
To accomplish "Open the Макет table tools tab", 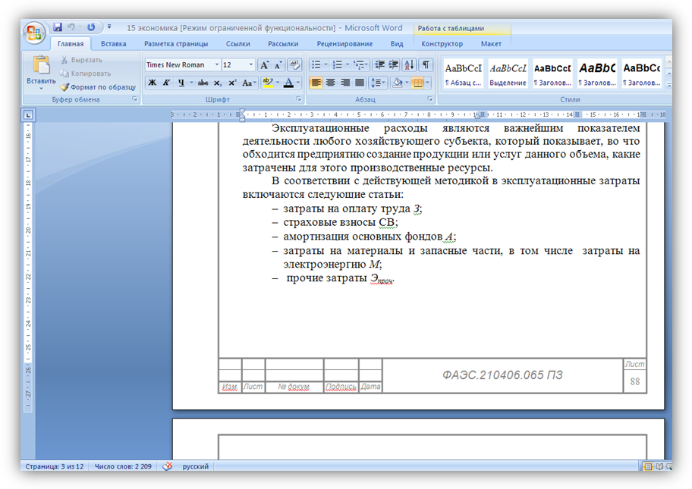I will pos(491,44).
